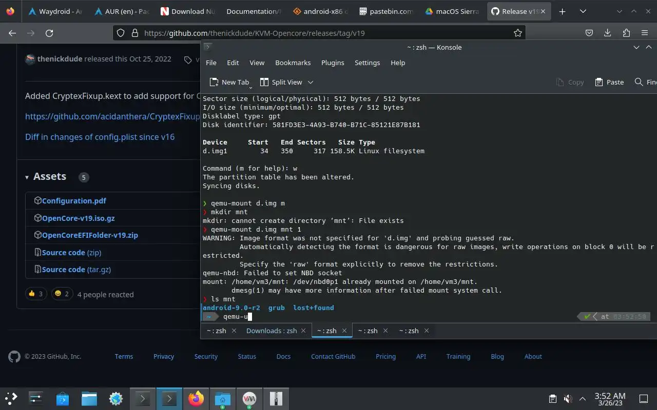Screen dimensions: 657x410
Task: Switch to the virt-manager taskbar entry
Action: pyautogui.click(x=249, y=398)
